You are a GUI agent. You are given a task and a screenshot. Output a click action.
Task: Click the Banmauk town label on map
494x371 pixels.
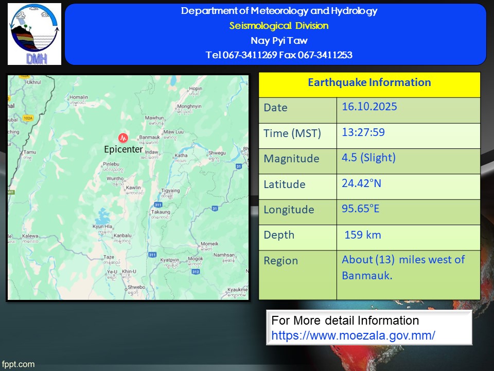point(150,137)
